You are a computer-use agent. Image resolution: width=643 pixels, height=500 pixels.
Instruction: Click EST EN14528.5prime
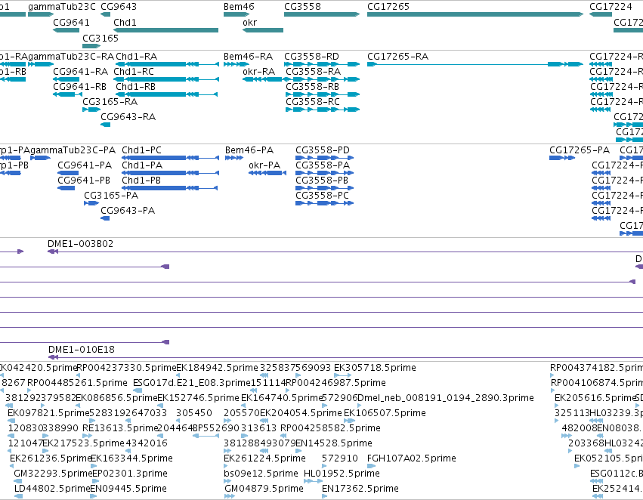[x=334, y=443]
